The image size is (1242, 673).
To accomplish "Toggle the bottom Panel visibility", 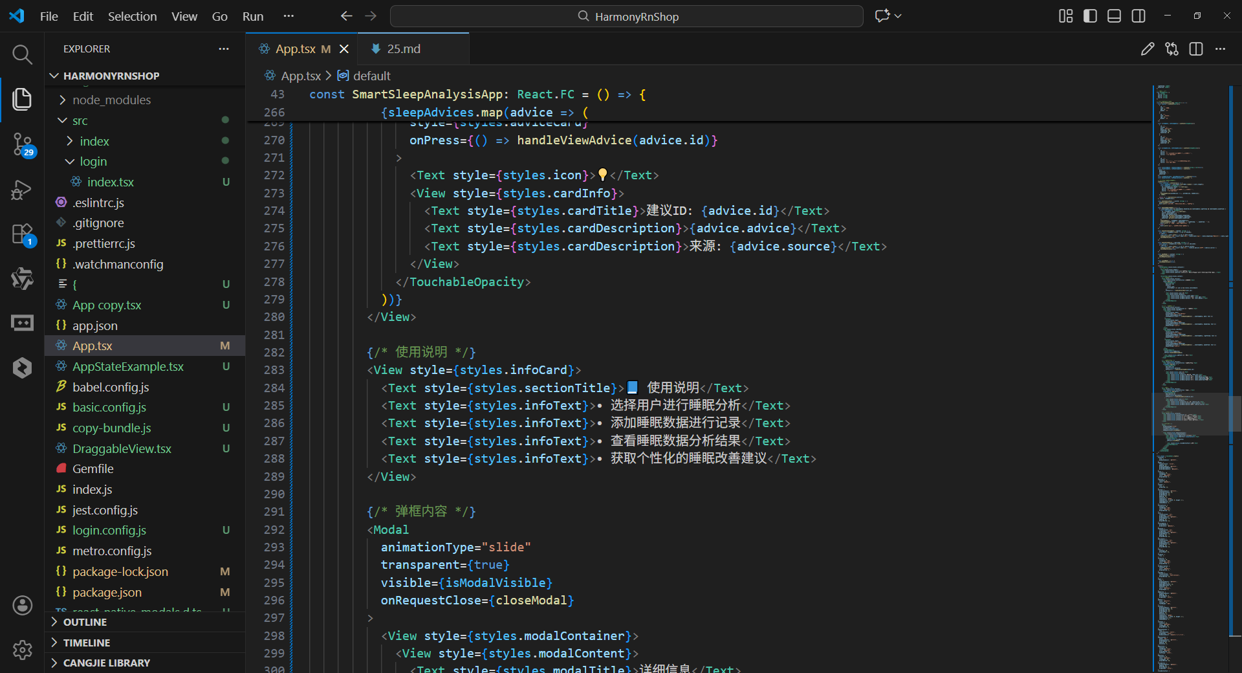I will point(1114,16).
